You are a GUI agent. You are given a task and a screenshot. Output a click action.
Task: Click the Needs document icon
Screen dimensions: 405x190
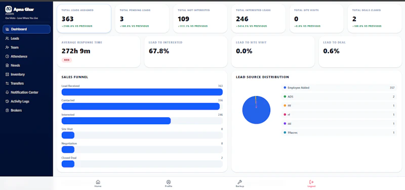point(7,66)
